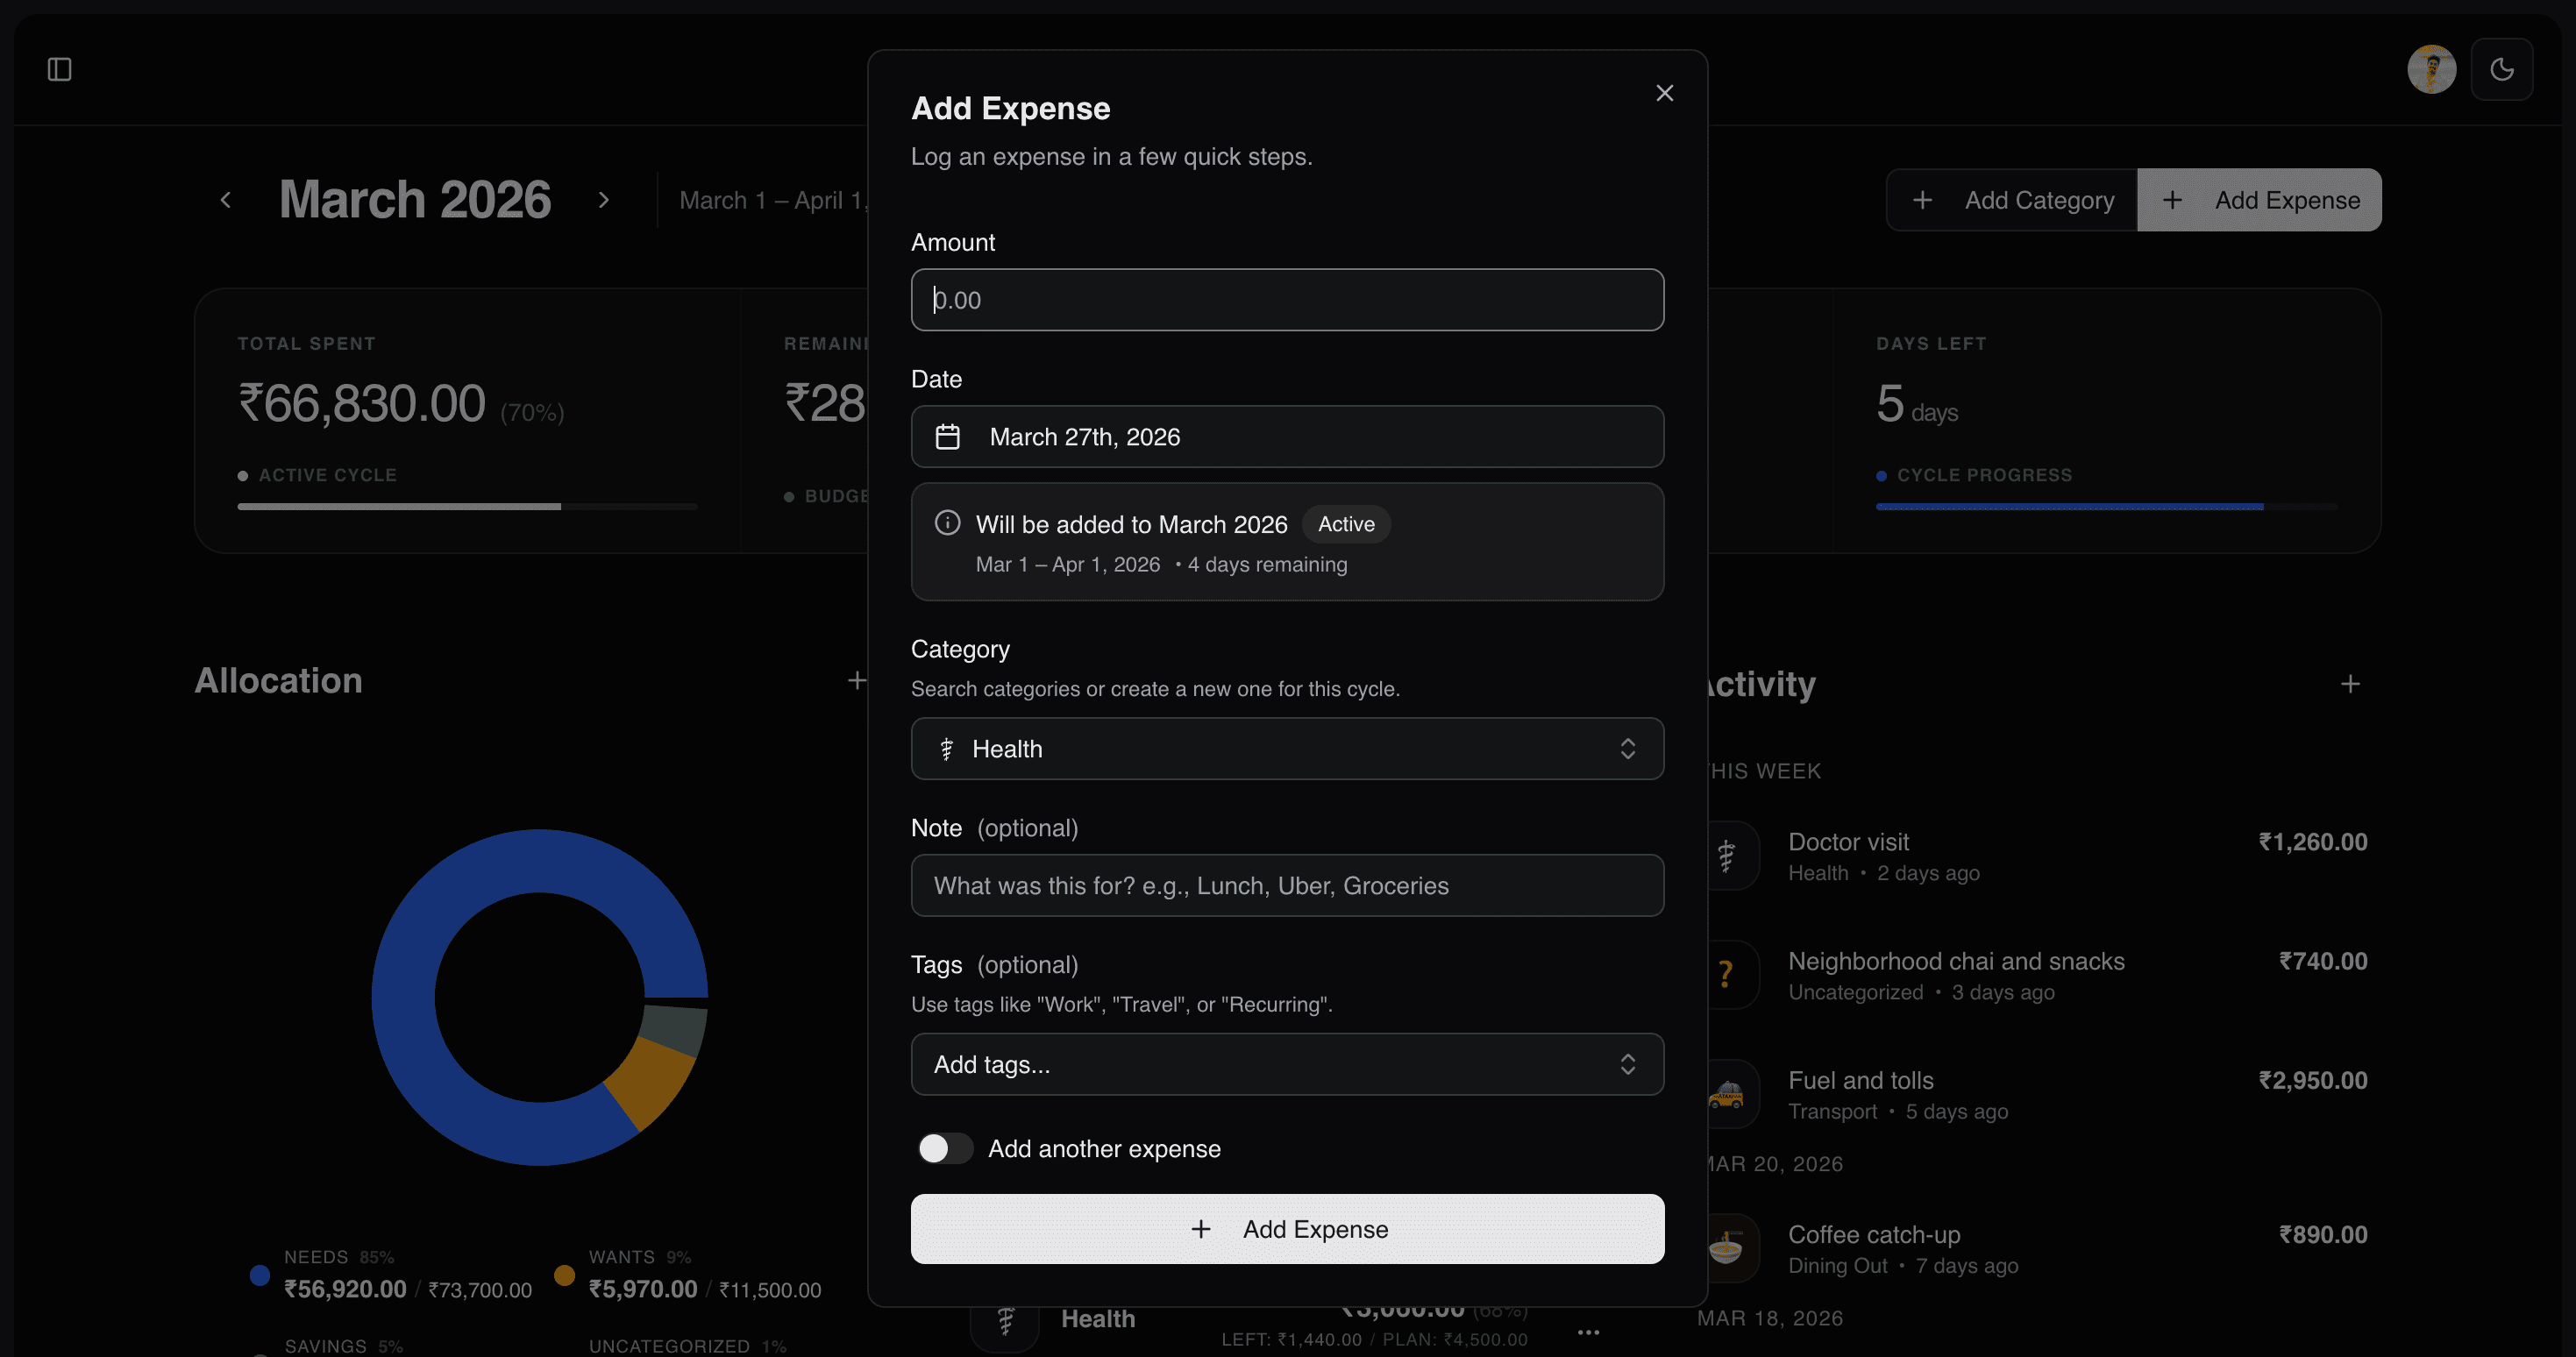The image size is (2576, 1357).
Task: Enable the Add another expense toggle
Action: 943,1148
